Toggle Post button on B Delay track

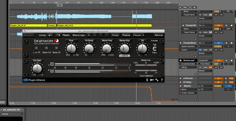pyautogui.click(x=231, y=82)
